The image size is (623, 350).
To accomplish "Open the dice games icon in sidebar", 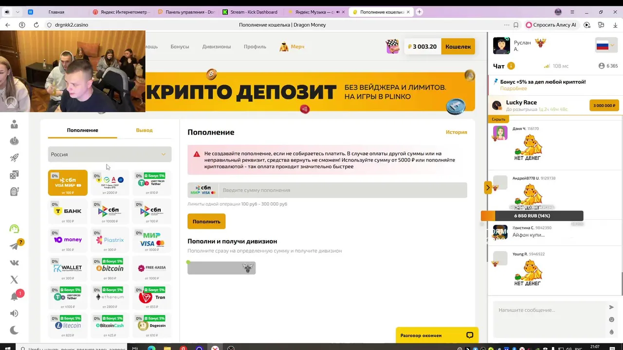I will tap(14, 175).
